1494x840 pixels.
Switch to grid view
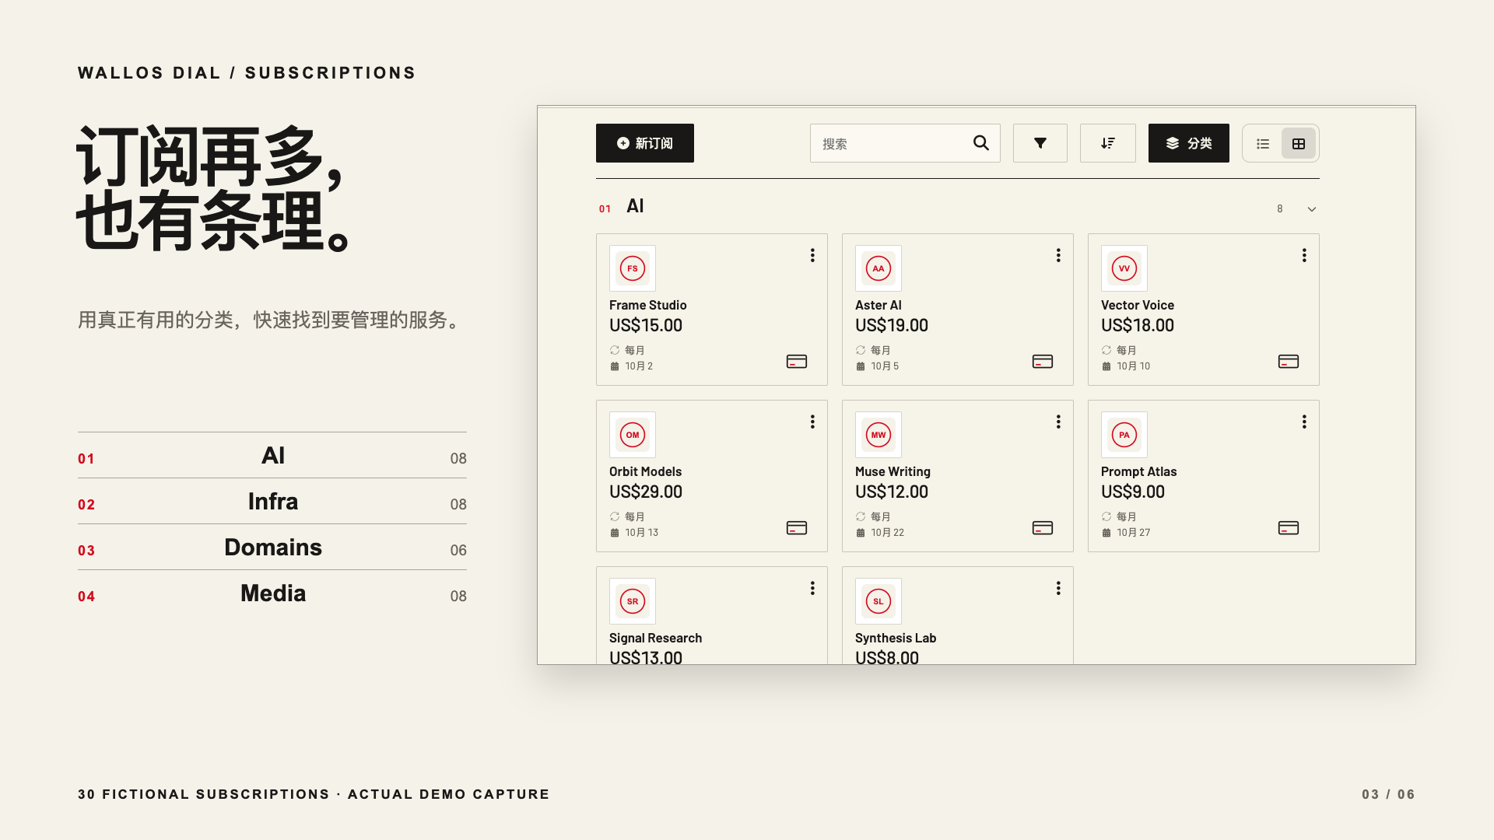(1299, 144)
